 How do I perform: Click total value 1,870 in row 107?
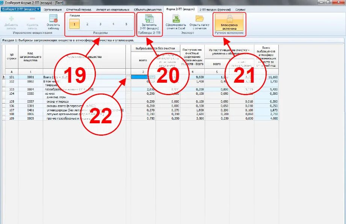[266, 110]
